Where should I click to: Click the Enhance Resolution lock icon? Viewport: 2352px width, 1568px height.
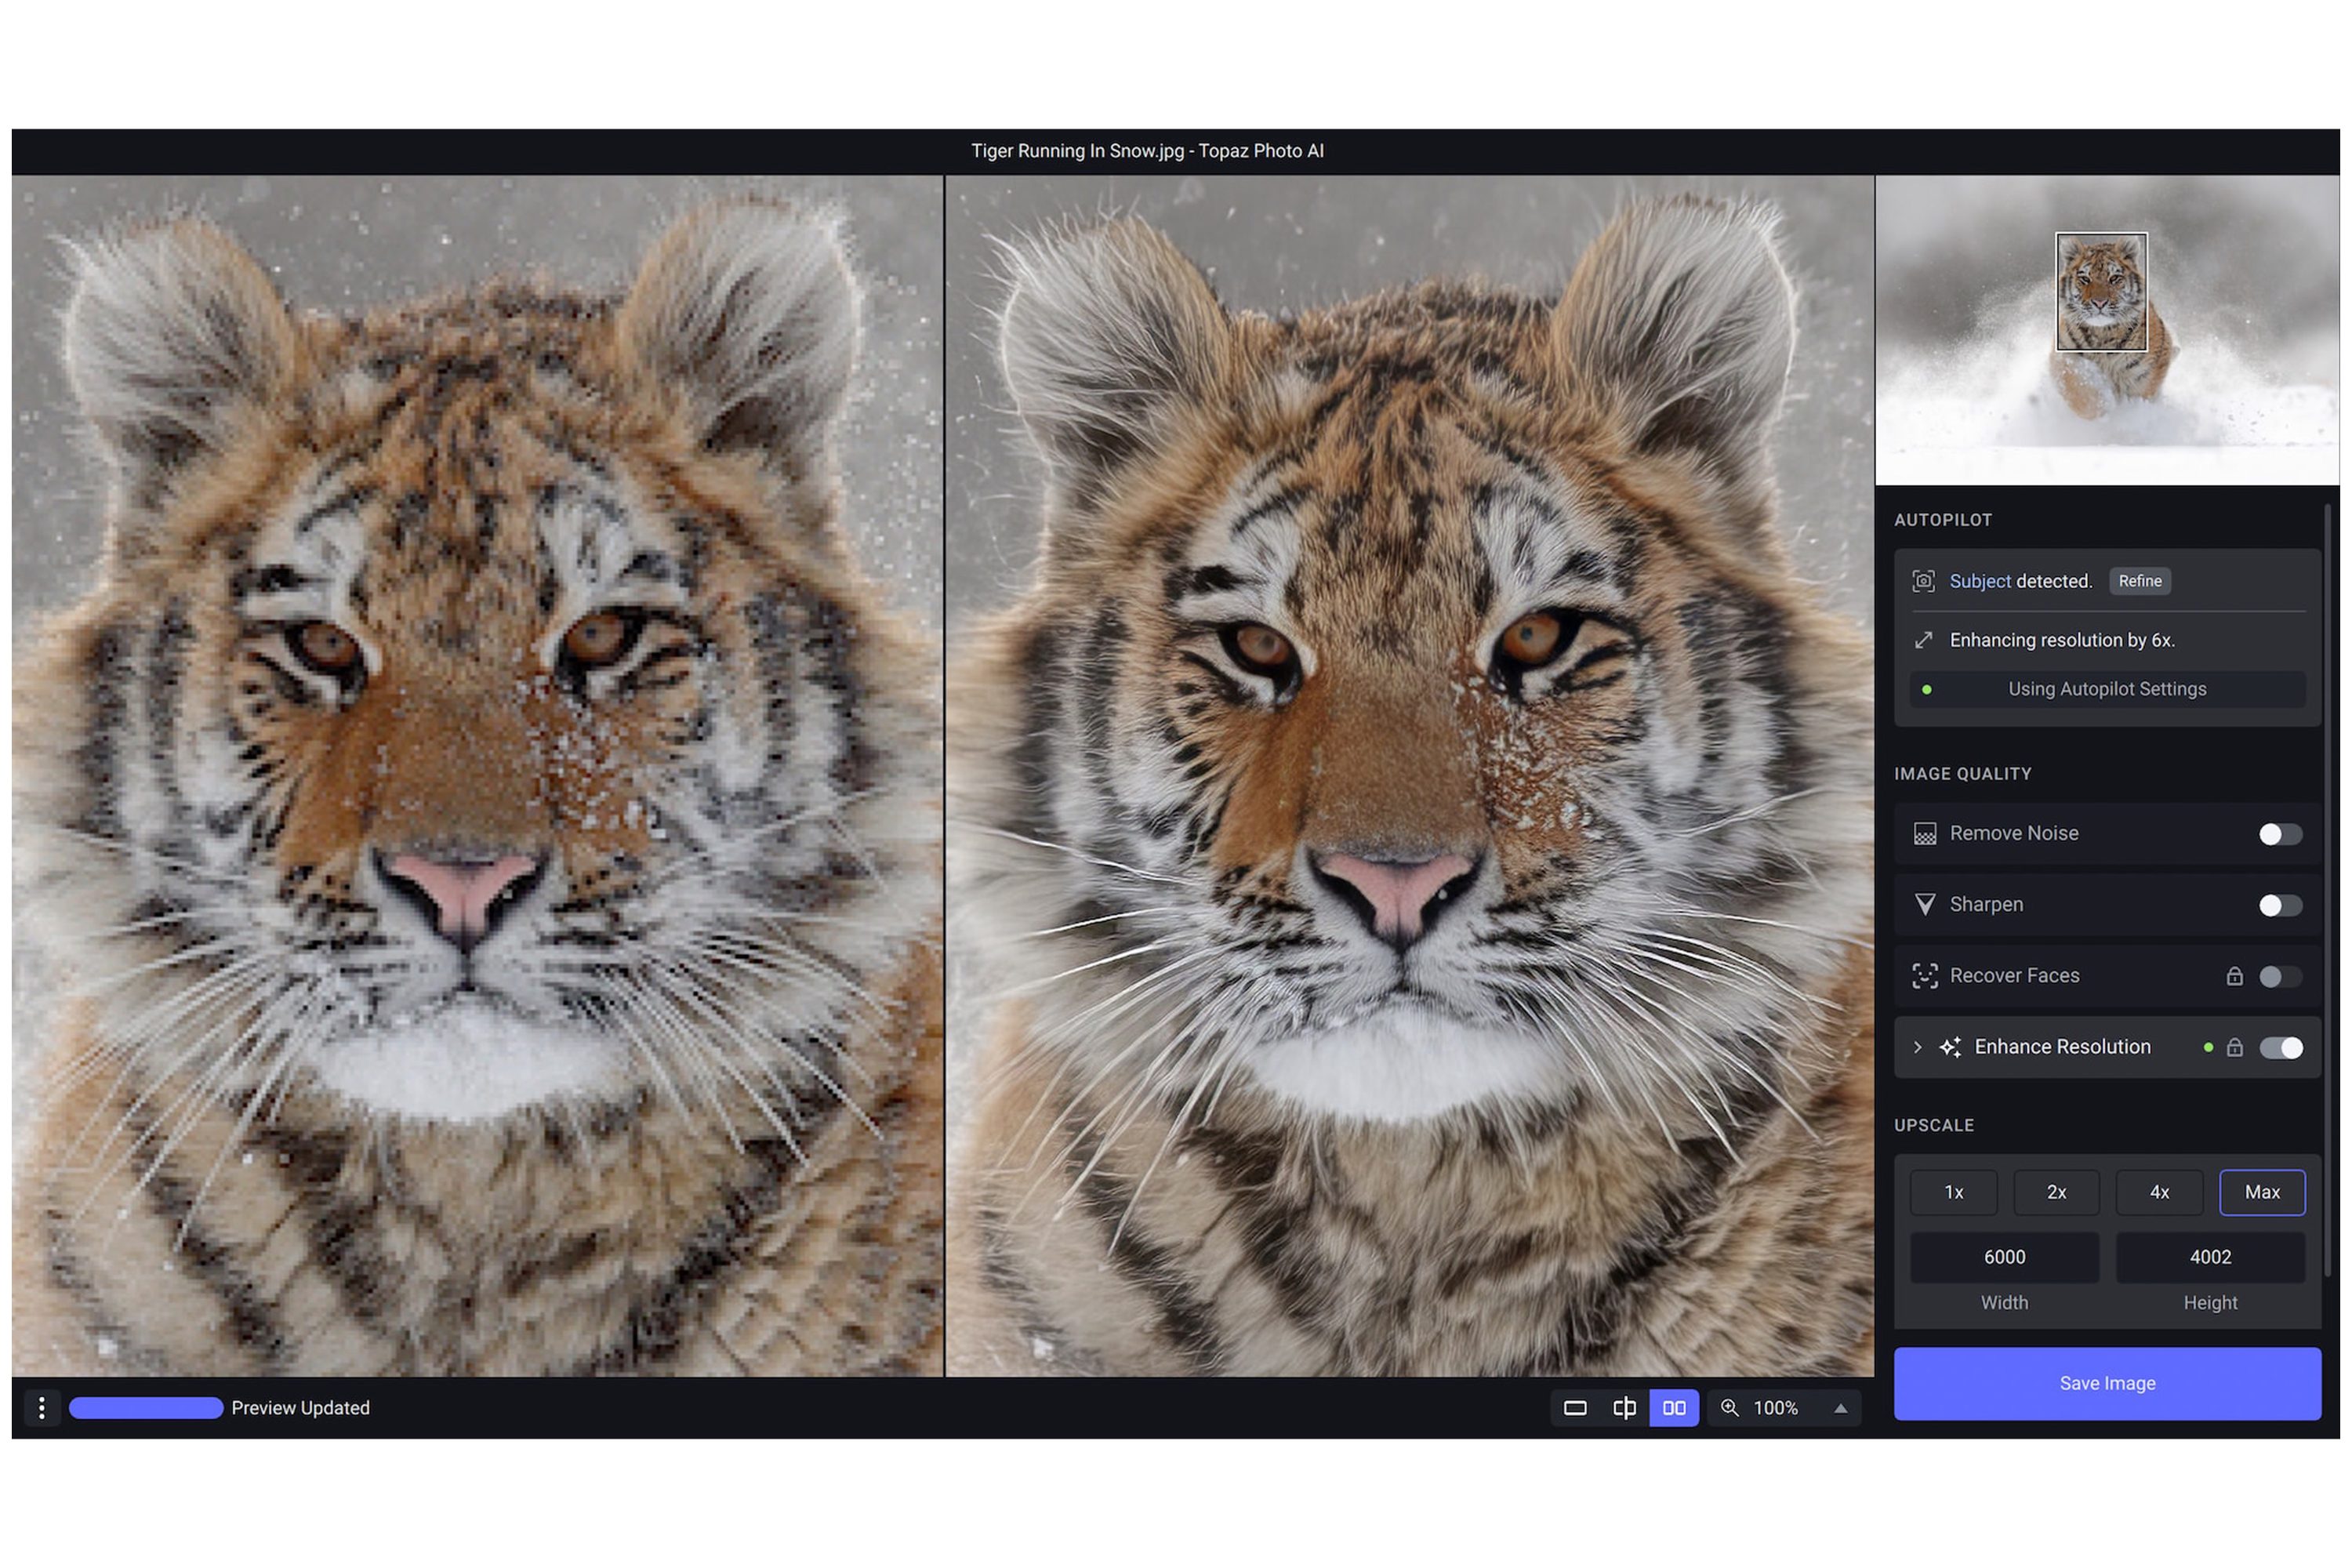coord(2234,1047)
